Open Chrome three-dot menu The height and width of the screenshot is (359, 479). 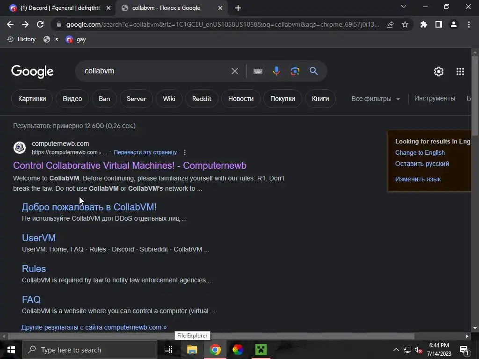[469, 24]
